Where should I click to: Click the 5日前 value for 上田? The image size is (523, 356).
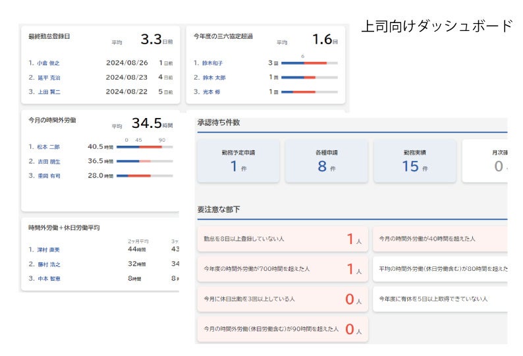tap(165, 92)
